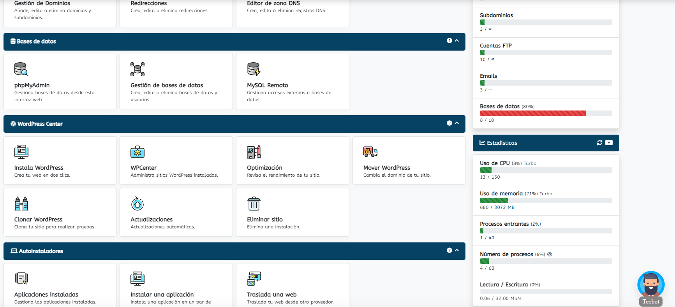This screenshot has width=675, height=307.
Task: Click the Uso de CPU progress bar
Action: tap(546, 170)
